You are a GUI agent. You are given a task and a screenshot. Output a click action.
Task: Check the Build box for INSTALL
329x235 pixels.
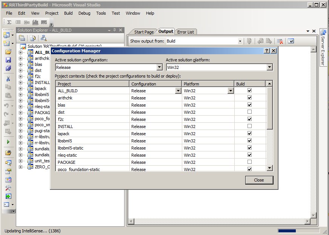click(x=249, y=127)
